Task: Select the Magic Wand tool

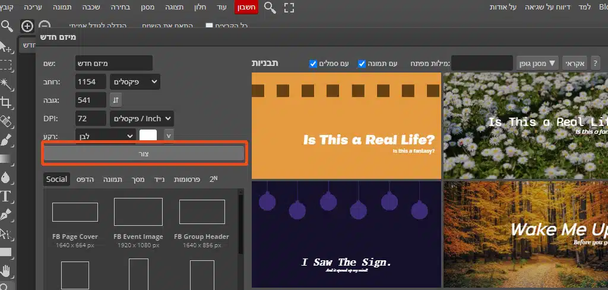Action: coord(7,83)
